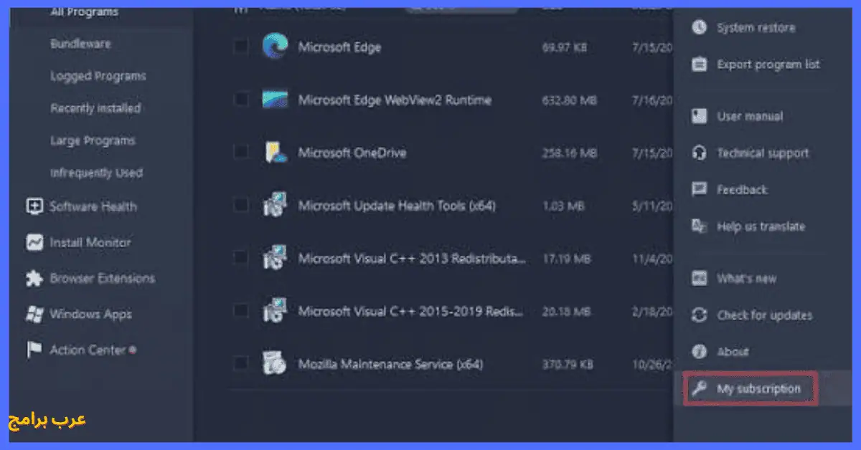The height and width of the screenshot is (450, 861).
Task: Select the Mozilla Maintenance Service (x64) name
Action: tap(390, 364)
